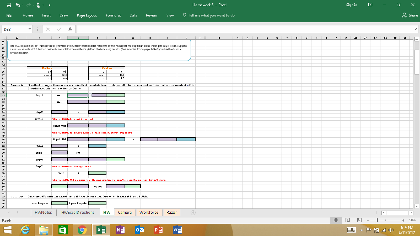Screen dimensions: 420x236
Task: Click the Sign in link
Action: pos(352,5)
